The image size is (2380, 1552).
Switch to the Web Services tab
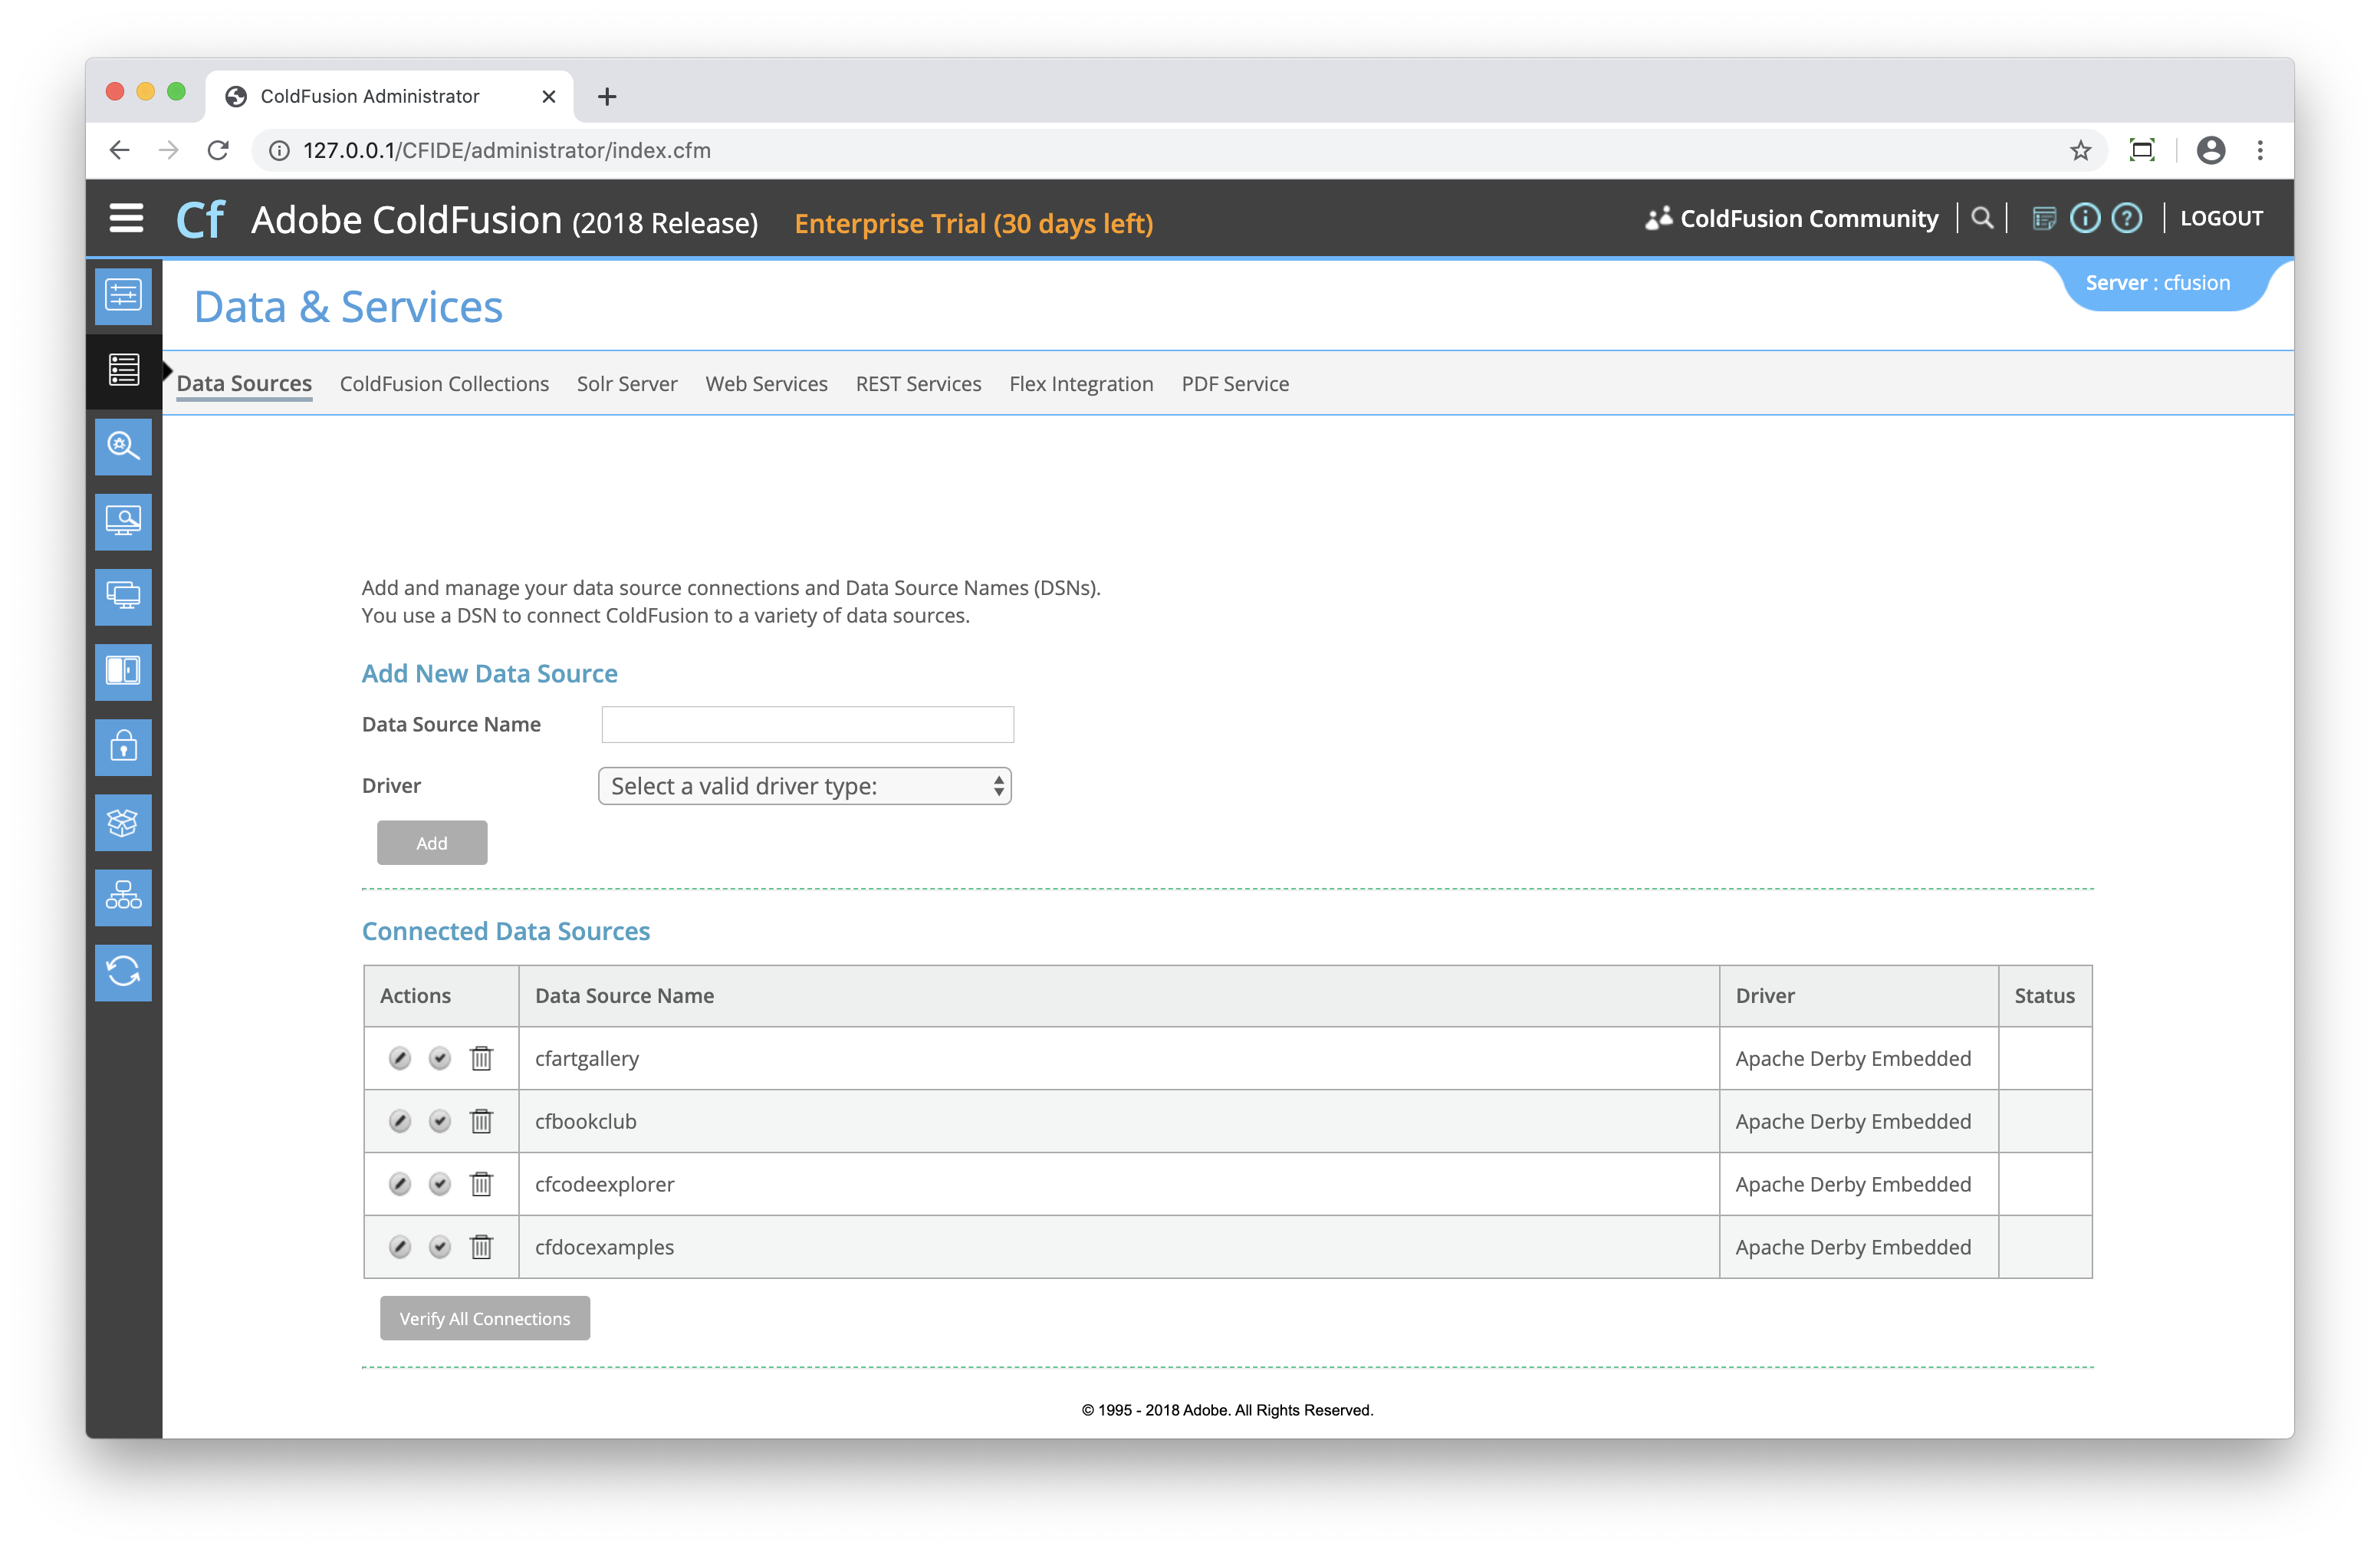tap(766, 383)
